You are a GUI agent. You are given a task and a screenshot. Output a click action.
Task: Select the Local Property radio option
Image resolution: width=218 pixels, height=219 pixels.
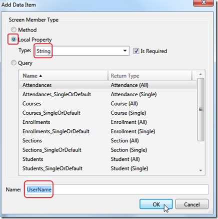pyautogui.click(x=13, y=40)
